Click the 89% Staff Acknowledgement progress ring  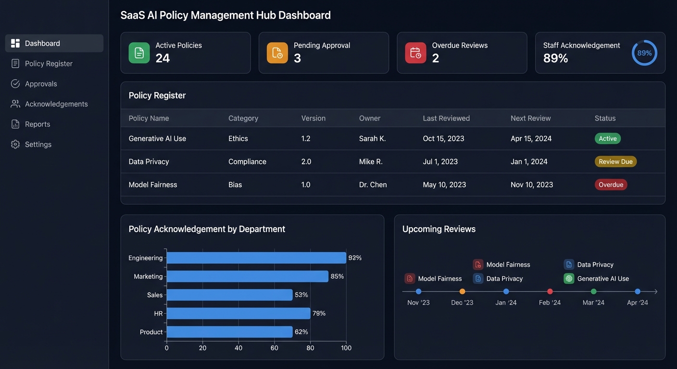point(644,52)
